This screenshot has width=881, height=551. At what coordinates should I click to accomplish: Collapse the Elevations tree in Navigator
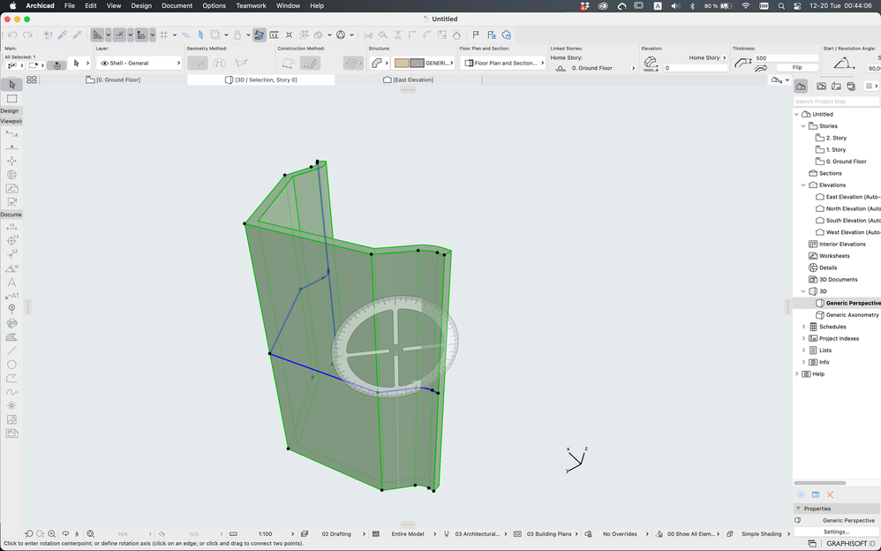(x=803, y=185)
